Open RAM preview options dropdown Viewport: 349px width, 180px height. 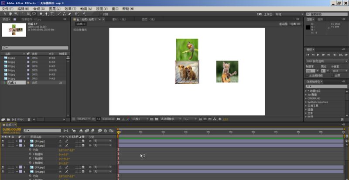click(327, 61)
